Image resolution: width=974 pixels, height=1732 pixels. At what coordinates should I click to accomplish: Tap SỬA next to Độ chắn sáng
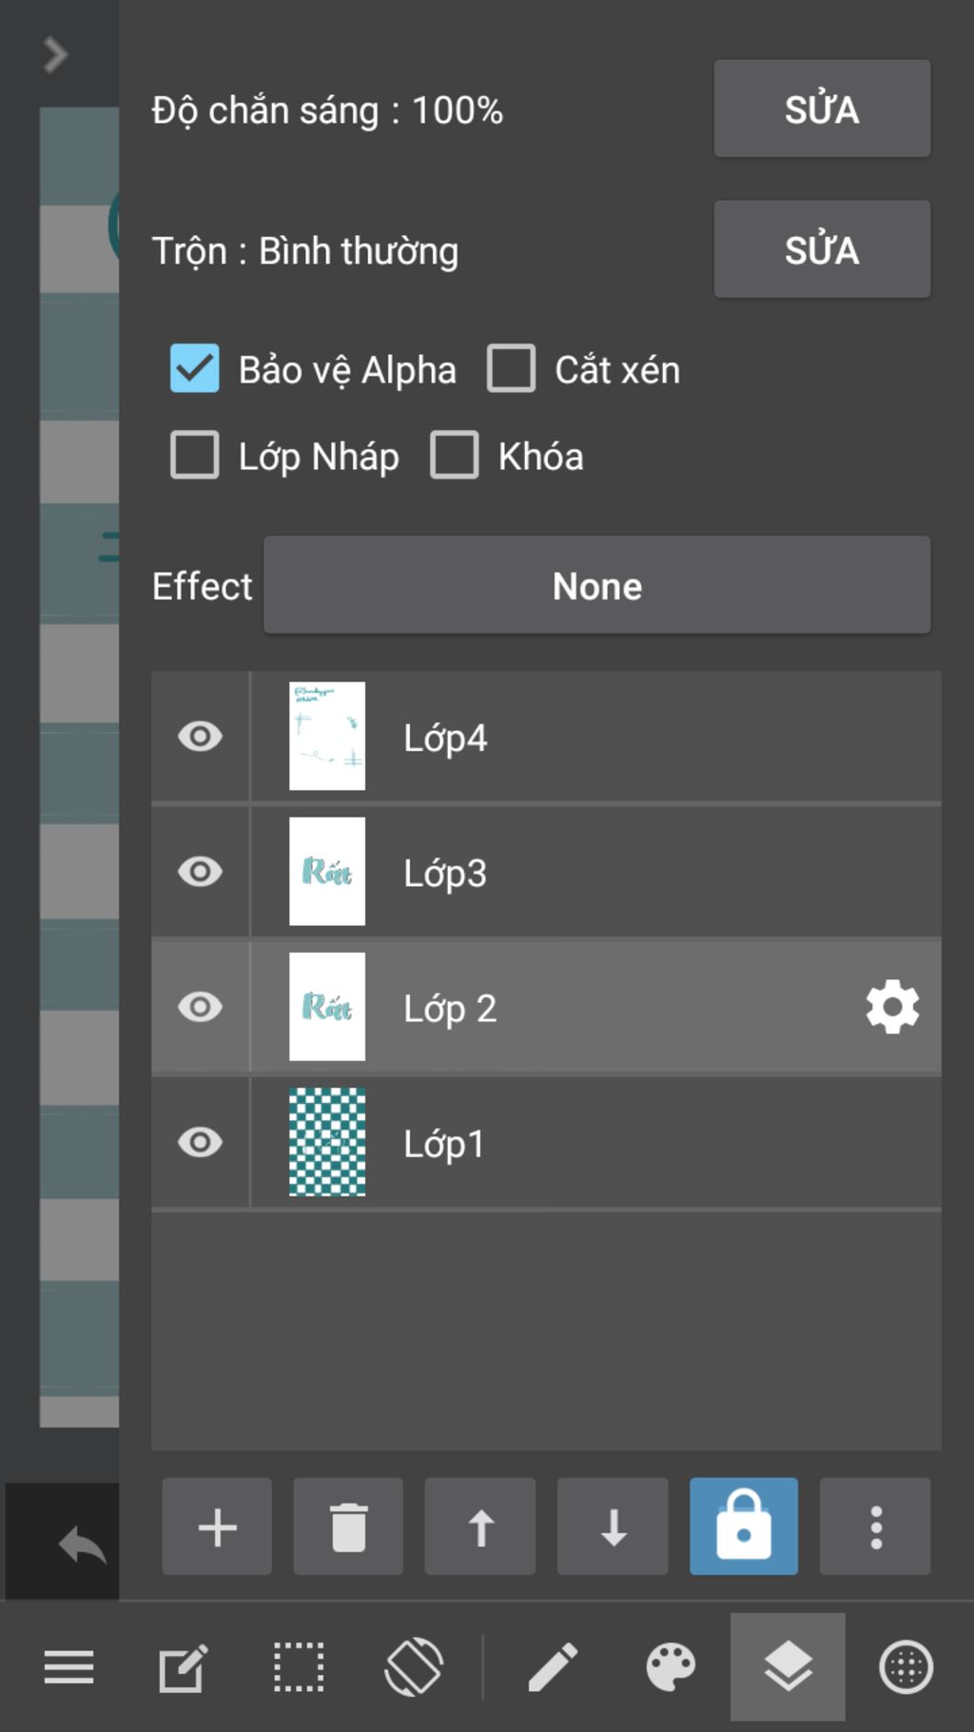click(822, 108)
